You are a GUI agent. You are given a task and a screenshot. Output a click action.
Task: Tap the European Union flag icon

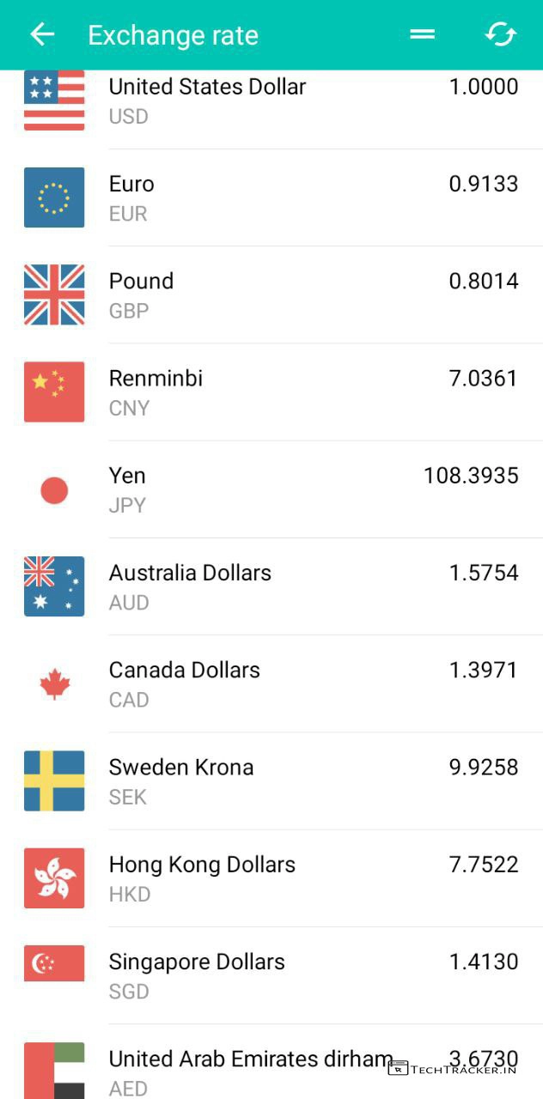tap(54, 197)
